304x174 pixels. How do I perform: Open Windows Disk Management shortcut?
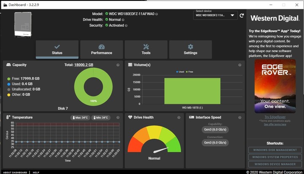coord(275,150)
